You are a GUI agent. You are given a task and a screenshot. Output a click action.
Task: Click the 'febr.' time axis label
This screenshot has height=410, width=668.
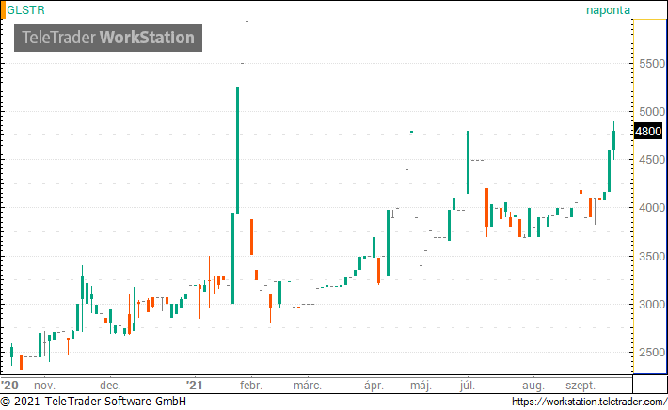[x=251, y=386]
